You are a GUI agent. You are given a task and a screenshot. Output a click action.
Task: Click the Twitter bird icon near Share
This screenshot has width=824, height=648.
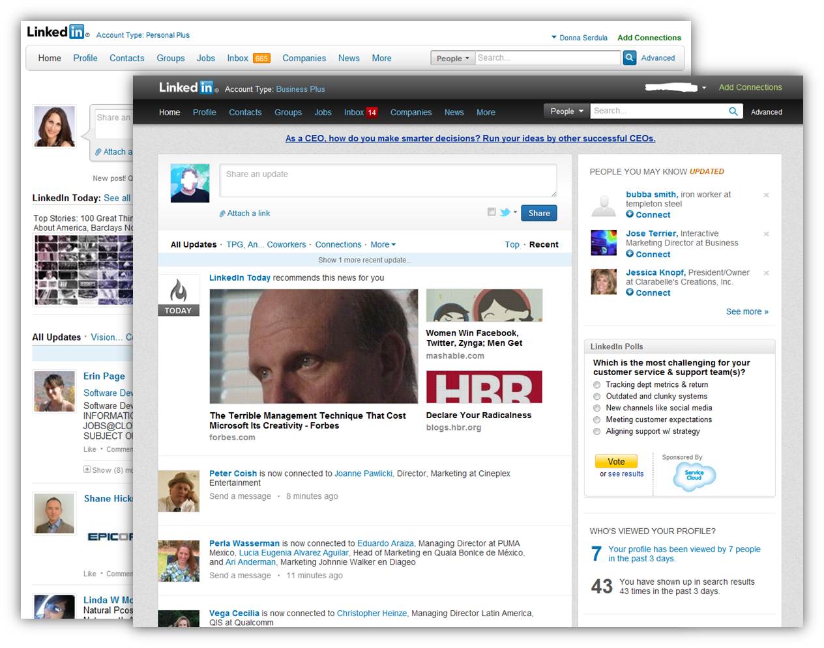505,212
